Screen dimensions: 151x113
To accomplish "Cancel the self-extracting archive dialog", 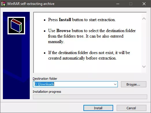I will tap(131, 108).
